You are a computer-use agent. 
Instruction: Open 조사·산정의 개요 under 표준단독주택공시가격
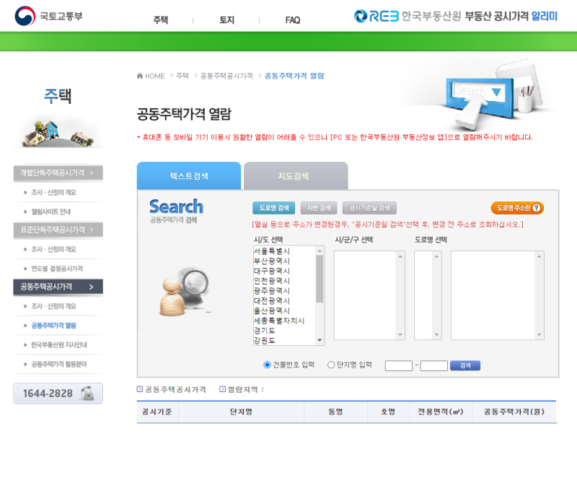click(x=53, y=249)
